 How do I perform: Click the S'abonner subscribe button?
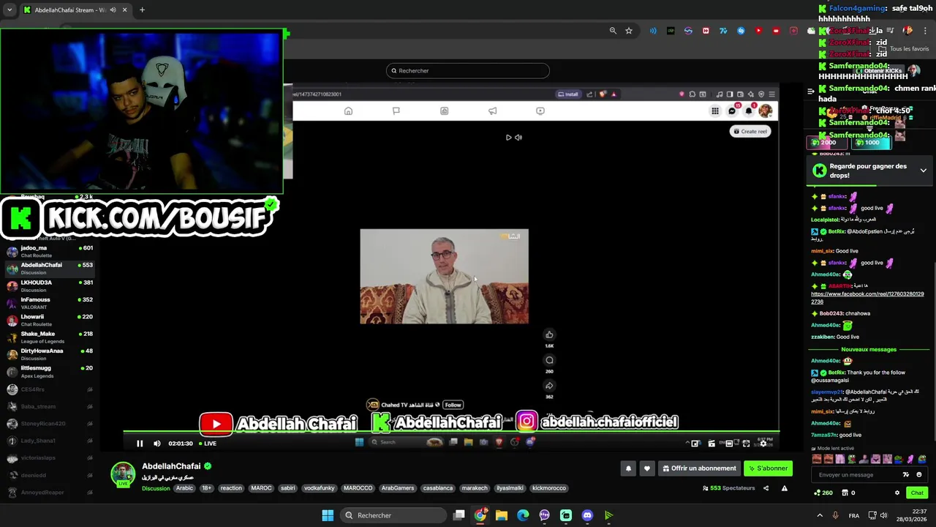pyautogui.click(x=768, y=468)
